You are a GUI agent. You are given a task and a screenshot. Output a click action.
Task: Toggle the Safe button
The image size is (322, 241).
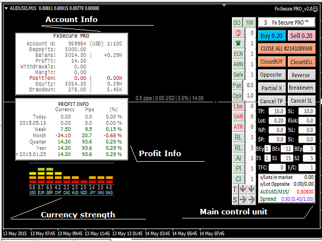(238, 75)
